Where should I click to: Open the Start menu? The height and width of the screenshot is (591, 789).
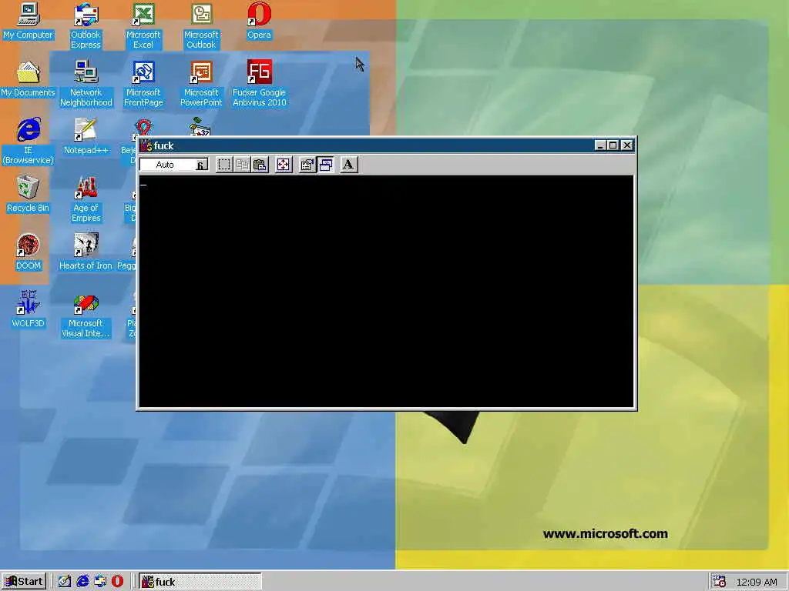(24, 582)
